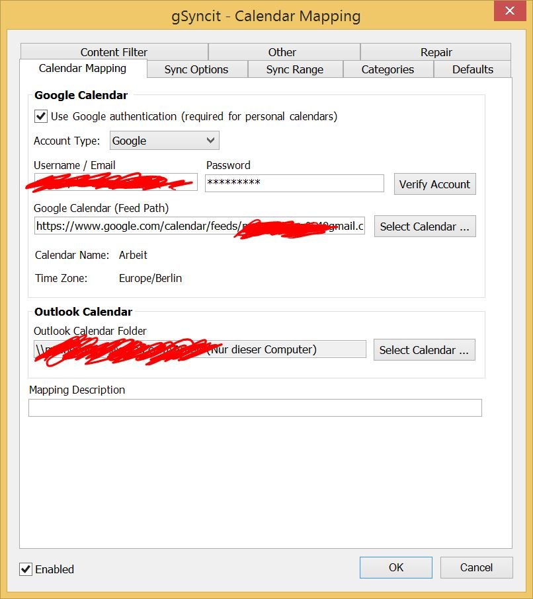
Task: Click the 'Google Calendar (Feed Path)' label
Action: [101, 208]
